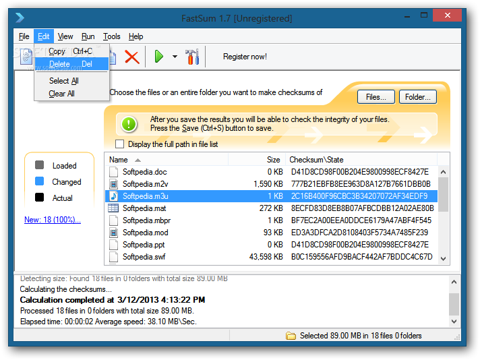Click the Processed 18 files log line
This screenshot has width=480, height=360.
pos(107,311)
